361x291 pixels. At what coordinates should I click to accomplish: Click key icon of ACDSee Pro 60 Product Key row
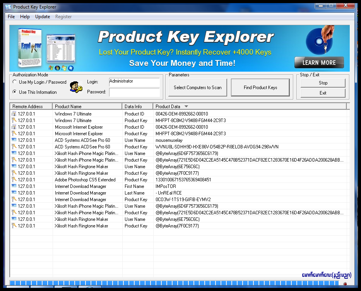click(14, 146)
